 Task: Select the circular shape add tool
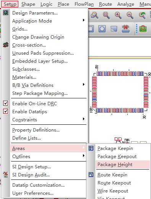(x=102, y=29)
